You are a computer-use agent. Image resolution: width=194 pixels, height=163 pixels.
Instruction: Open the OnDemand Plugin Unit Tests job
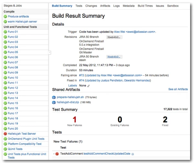(26, 139)
